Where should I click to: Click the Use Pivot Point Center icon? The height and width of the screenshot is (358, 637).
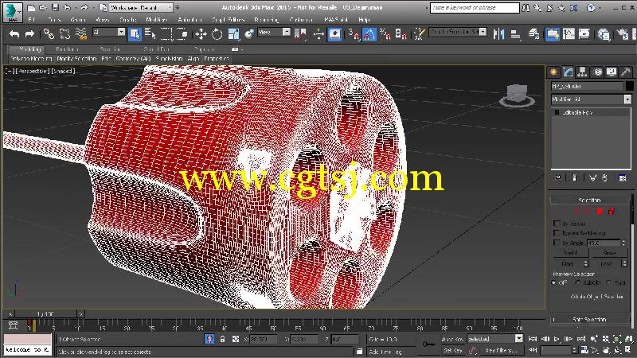pos(301,34)
